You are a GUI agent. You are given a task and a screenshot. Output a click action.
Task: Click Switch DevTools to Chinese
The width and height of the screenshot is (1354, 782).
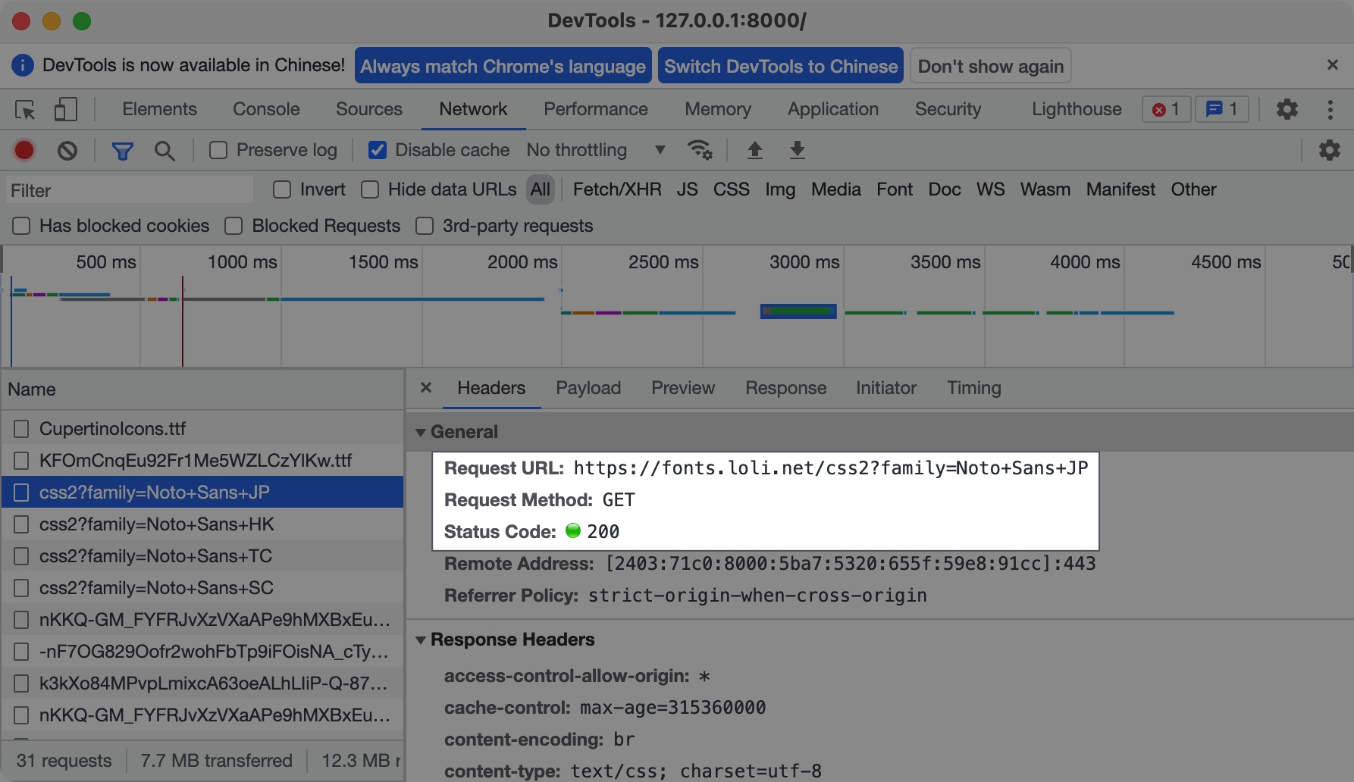click(x=781, y=66)
